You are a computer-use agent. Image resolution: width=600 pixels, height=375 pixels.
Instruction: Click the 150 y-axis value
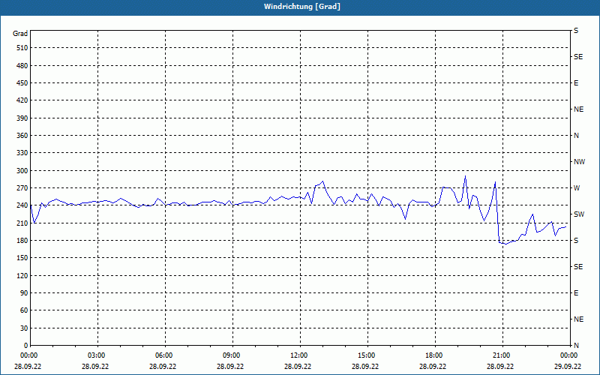[x=22, y=258]
